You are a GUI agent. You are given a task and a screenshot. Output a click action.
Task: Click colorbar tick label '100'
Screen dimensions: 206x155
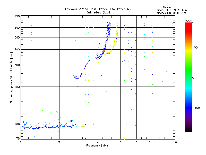point(195,48)
